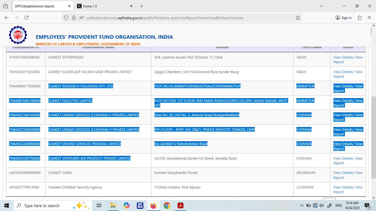Click address No150, Varadammal Garden1st Street

point(196,158)
